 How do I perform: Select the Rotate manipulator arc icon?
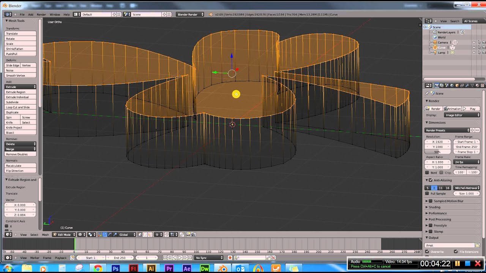coord(110,235)
